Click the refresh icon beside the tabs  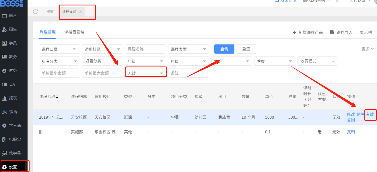point(35,12)
